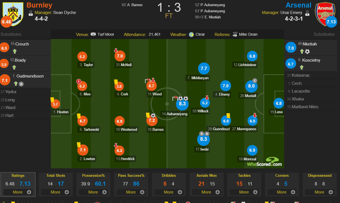Click the weather Clear icon
The height and width of the screenshot is (203, 340).
[191, 35]
